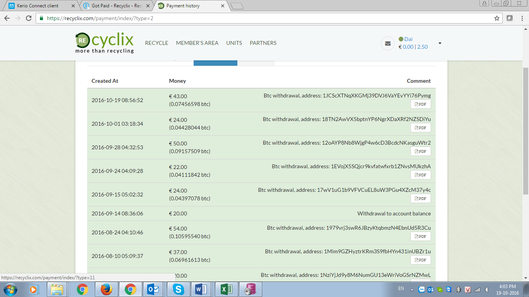Open the mail envelope icon in header
The image size is (529, 297).
coord(388,43)
